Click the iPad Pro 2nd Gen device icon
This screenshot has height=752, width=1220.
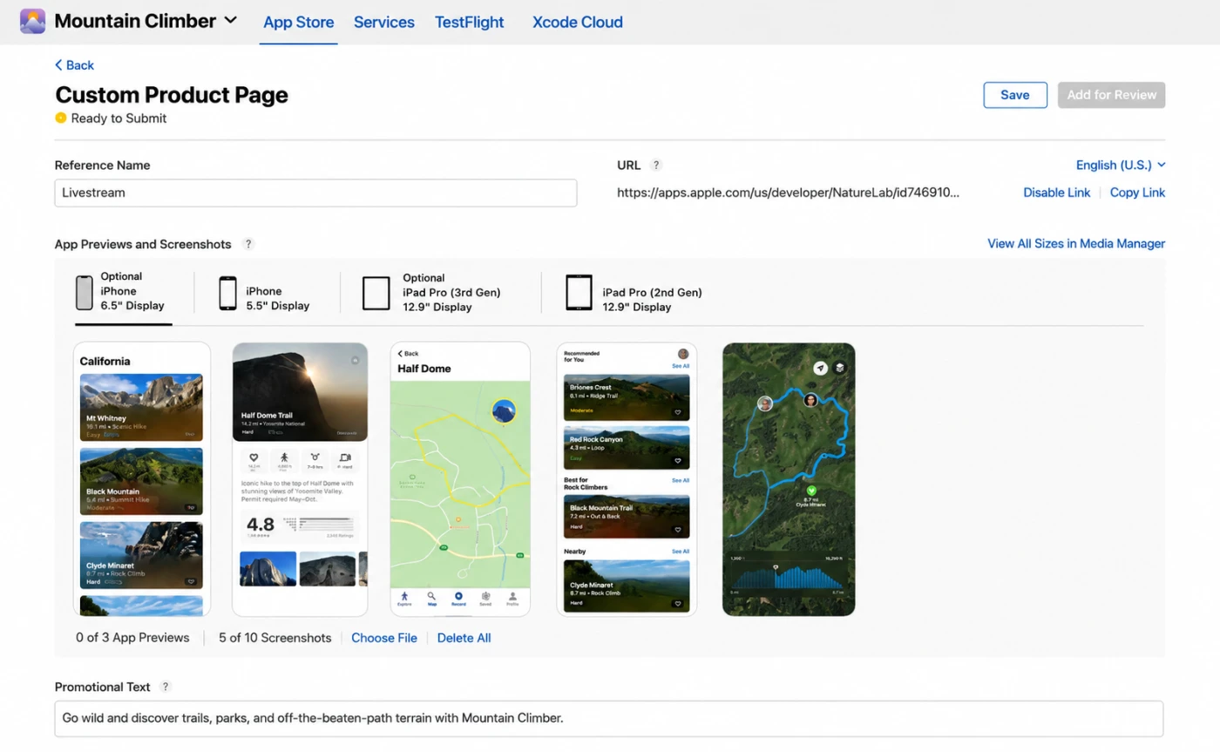(x=579, y=293)
